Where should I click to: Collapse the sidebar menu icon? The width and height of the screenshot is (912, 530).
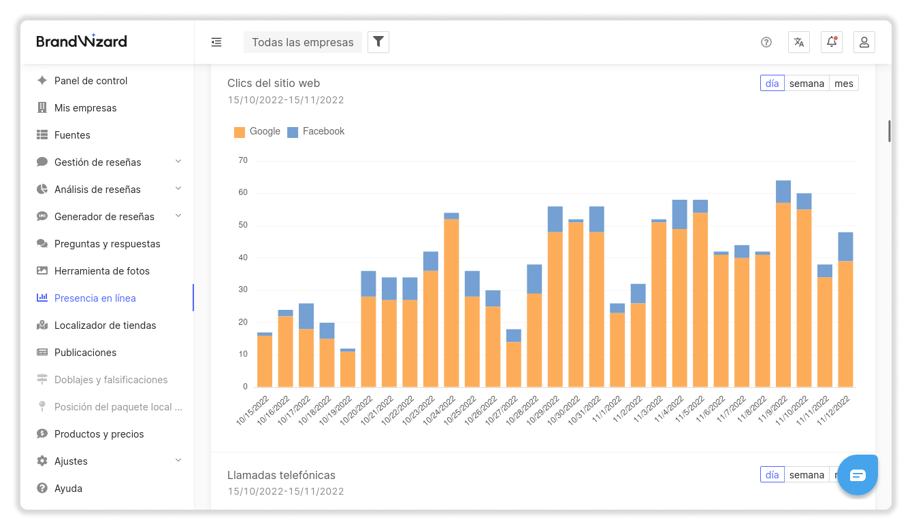(x=216, y=42)
